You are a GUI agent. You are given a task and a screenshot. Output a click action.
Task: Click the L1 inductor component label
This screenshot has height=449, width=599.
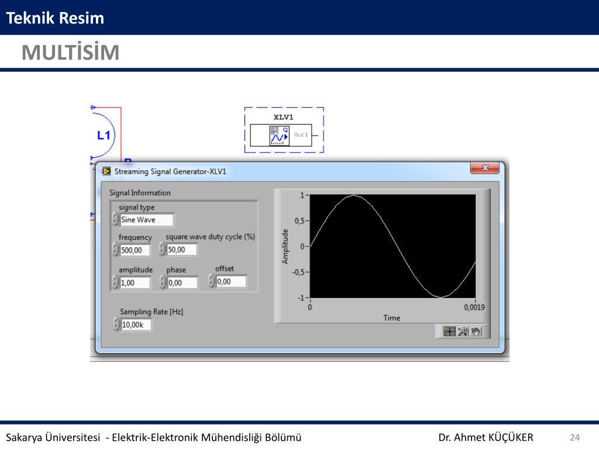pos(104,135)
